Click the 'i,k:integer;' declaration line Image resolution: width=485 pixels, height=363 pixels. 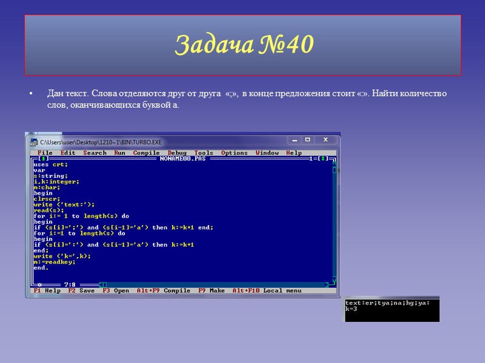(x=56, y=182)
